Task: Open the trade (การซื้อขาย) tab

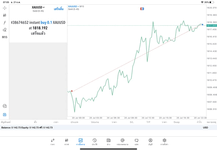Action: tap(80, 142)
